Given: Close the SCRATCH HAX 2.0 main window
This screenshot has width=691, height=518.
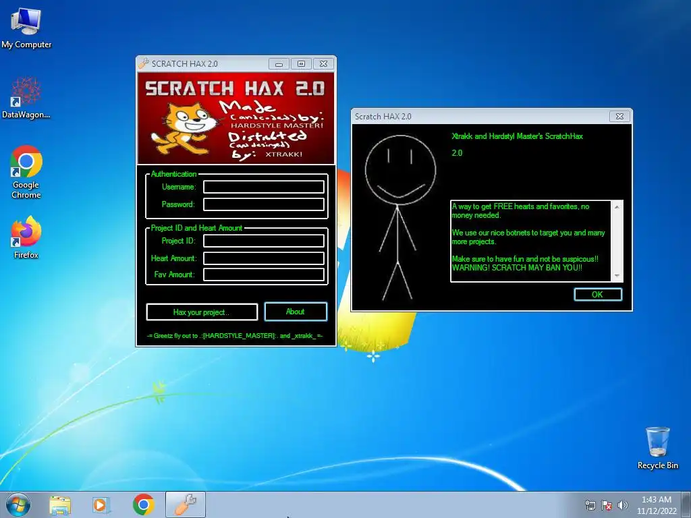Looking at the screenshot, I should click(323, 64).
